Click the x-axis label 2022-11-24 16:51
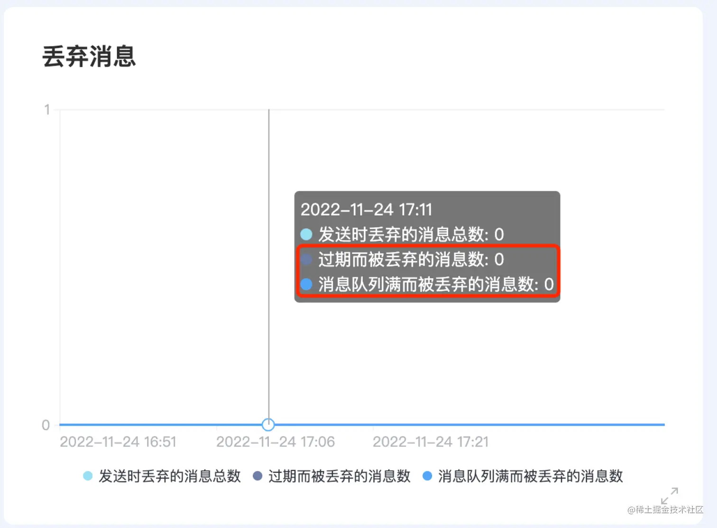717x528 pixels. 118,441
